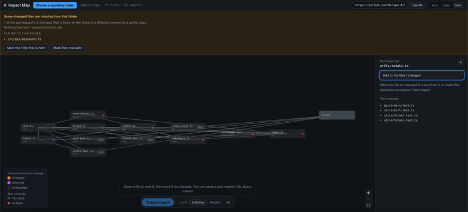Click red no-tests dot on index.ts
Viewport: 468px width, 212px height.
click(303, 134)
